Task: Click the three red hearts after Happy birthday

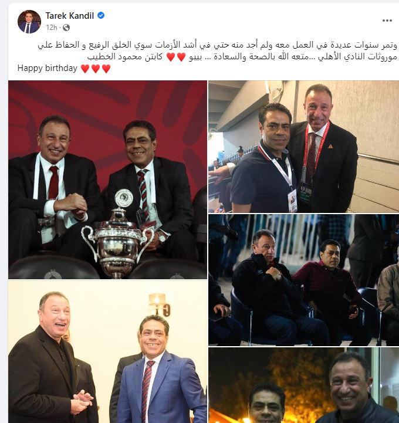Action: [96, 69]
